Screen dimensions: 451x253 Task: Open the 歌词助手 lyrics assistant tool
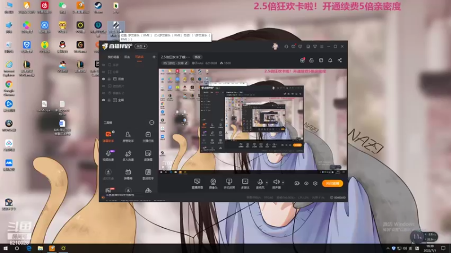(148, 174)
